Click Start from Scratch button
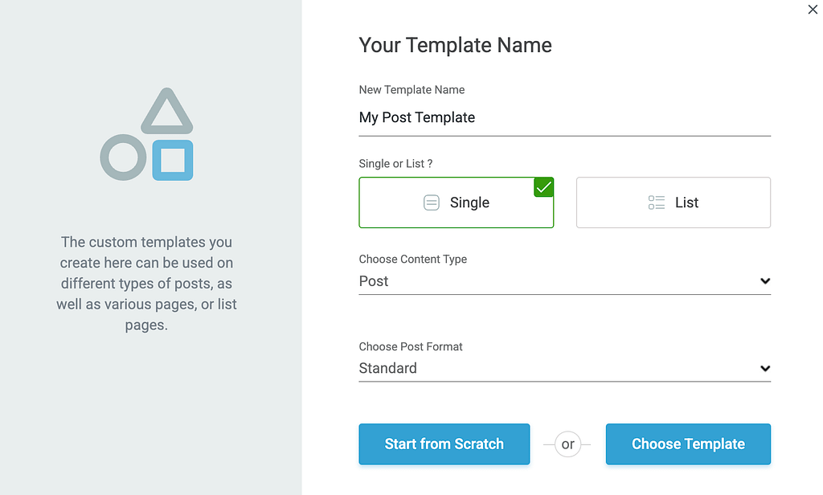The image size is (823, 495). click(444, 444)
